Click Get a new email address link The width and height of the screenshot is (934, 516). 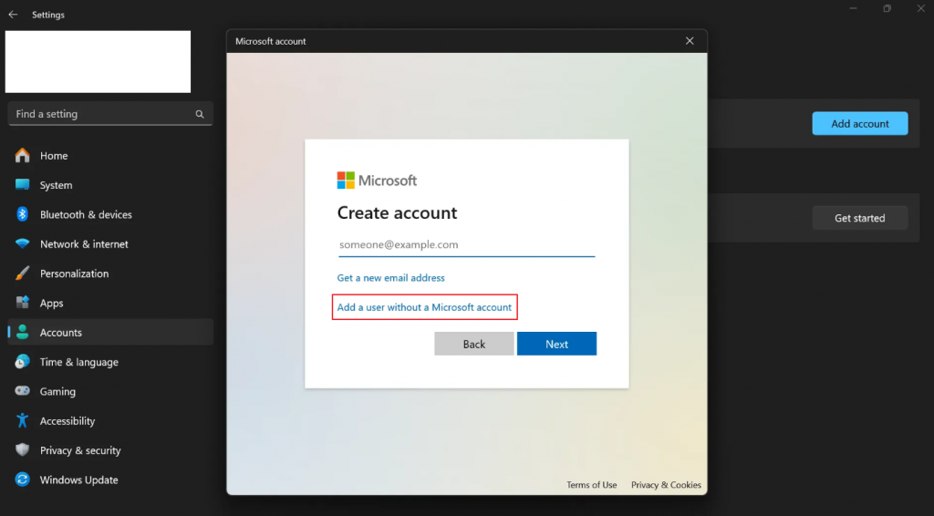coord(390,277)
